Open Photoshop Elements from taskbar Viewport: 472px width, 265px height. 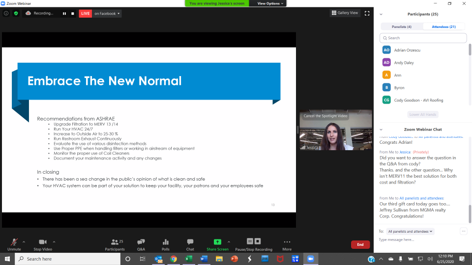pos(265,259)
